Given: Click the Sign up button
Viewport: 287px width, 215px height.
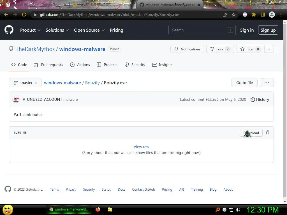Looking at the screenshot, I should pos(268,30).
